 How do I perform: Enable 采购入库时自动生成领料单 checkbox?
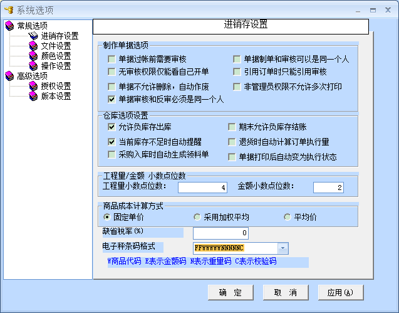(111, 154)
